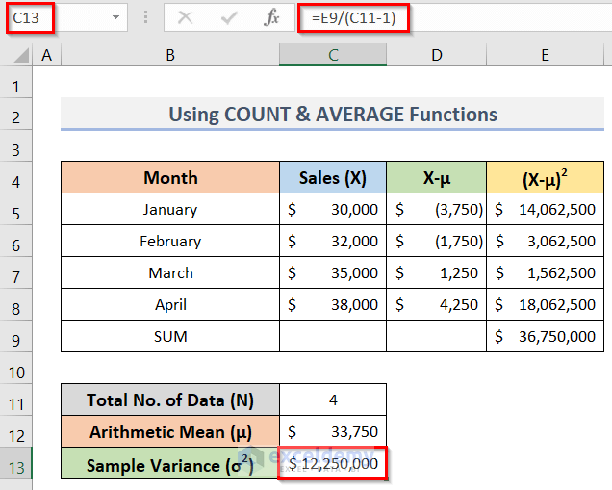Select column B header
The width and height of the screenshot is (612, 490).
click(170, 56)
